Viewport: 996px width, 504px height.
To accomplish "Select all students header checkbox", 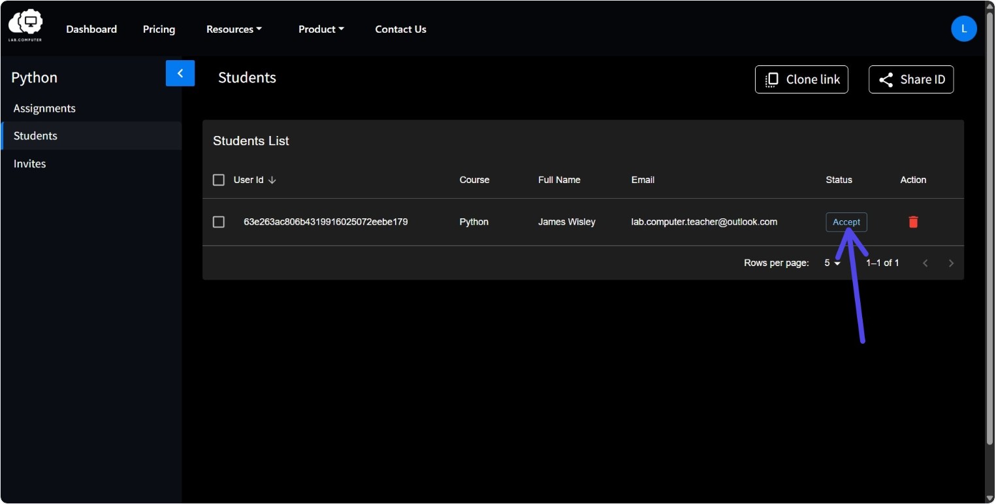I will [x=219, y=180].
